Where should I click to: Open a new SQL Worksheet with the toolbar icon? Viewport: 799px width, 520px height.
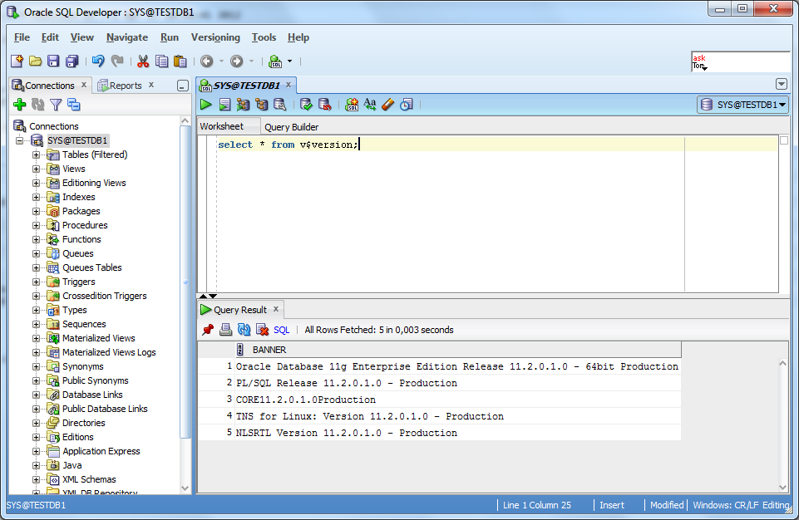pos(275,61)
